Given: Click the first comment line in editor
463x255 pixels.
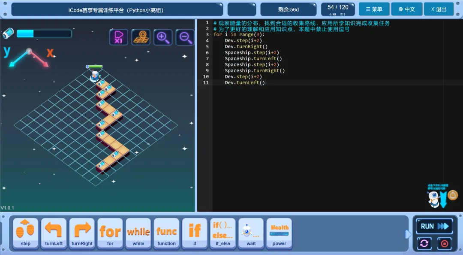Looking at the screenshot, I should click(301, 23).
